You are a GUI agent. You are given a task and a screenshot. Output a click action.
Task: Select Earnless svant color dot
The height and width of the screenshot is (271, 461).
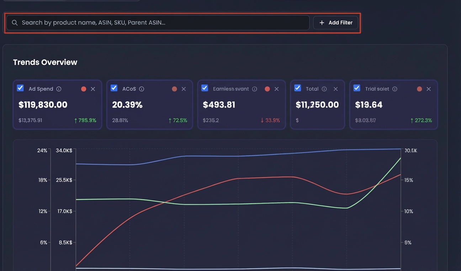267,89
